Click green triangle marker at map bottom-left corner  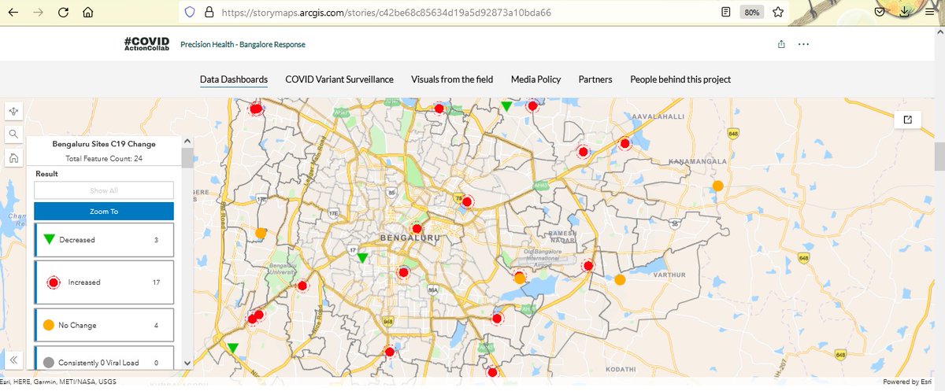point(233,347)
